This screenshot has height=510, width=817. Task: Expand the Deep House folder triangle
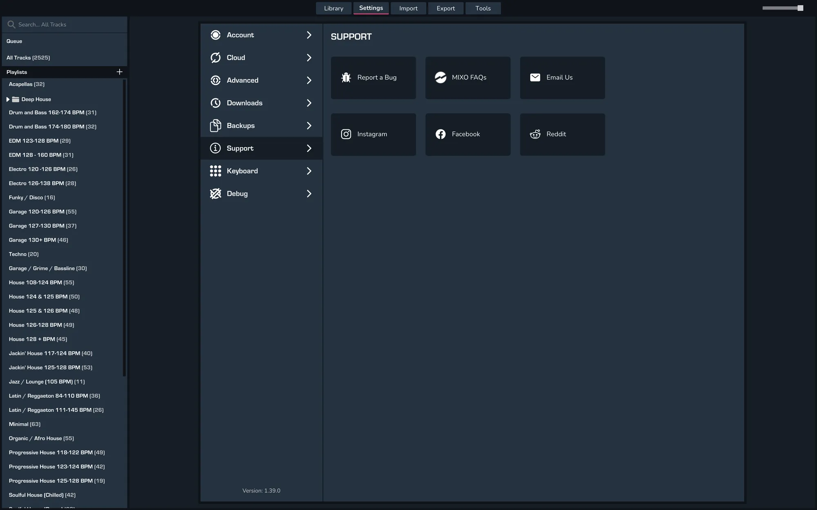point(8,99)
